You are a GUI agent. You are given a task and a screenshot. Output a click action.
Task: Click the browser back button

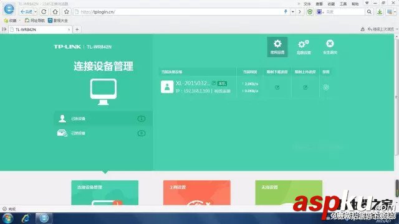click(26, 12)
